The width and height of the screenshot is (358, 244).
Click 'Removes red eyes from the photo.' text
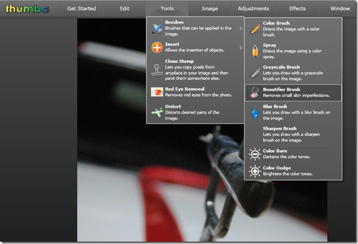[x=199, y=95]
